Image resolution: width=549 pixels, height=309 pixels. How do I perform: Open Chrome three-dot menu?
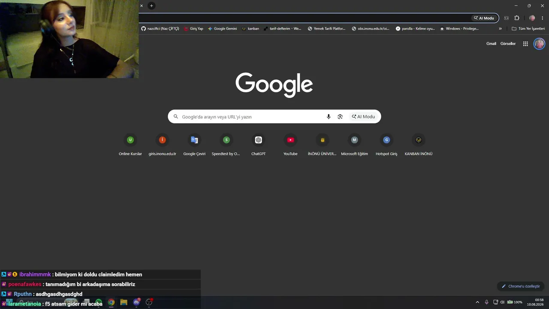543,18
